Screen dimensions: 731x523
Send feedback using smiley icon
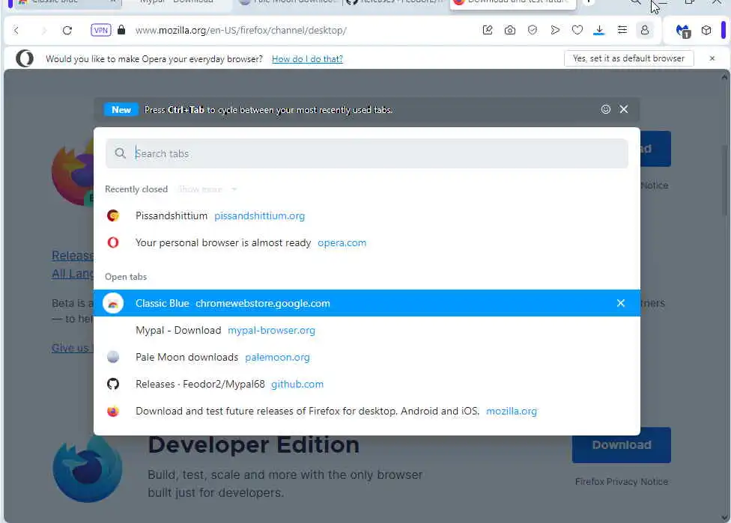[606, 109]
